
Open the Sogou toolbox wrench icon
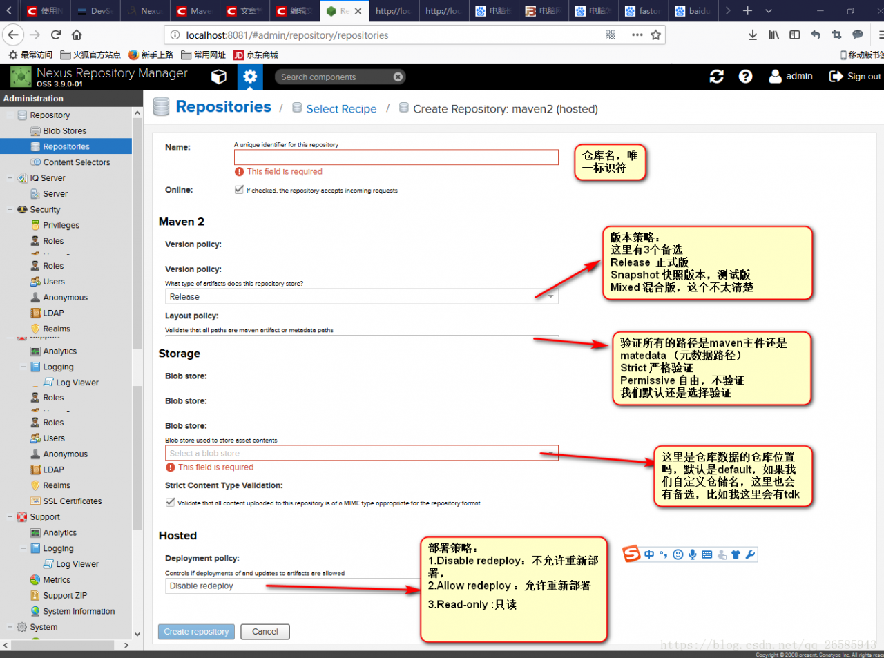pos(750,554)
